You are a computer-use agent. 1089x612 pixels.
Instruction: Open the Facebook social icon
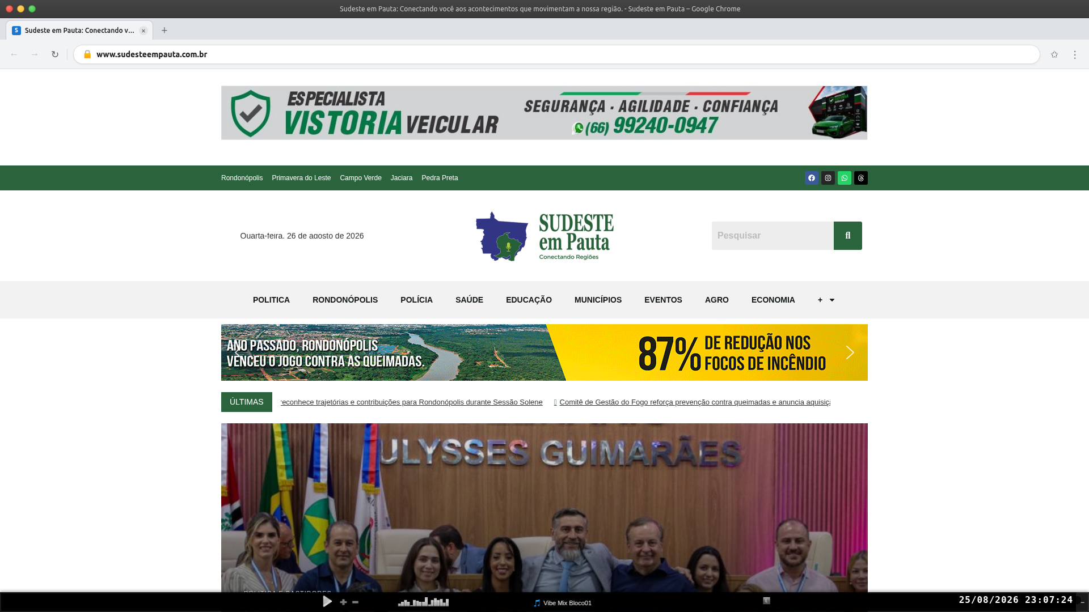click(811, 178)
